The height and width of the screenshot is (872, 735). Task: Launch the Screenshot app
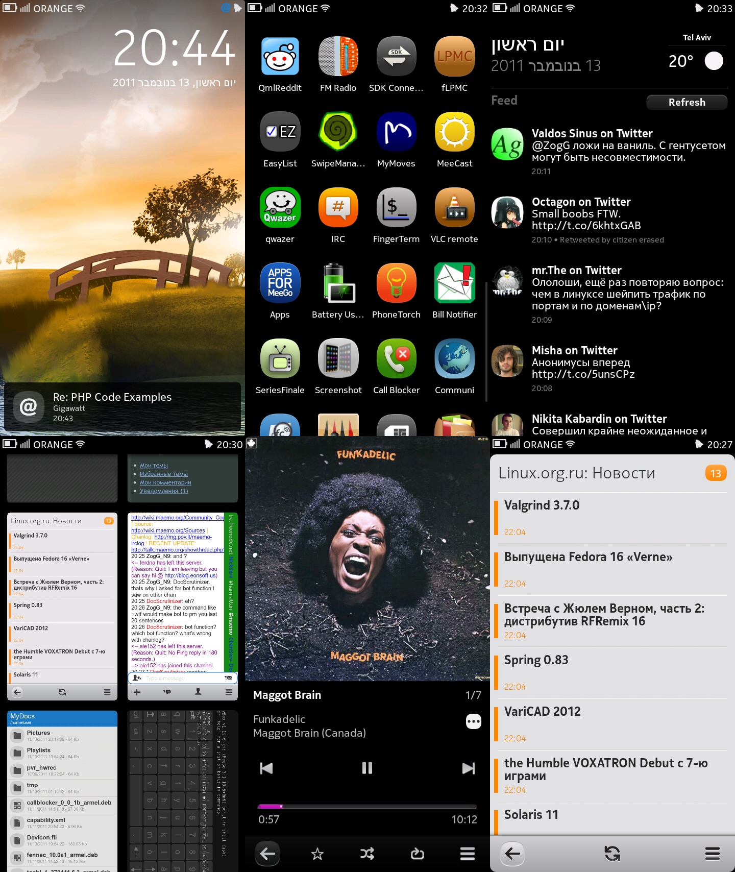(338, 358)
